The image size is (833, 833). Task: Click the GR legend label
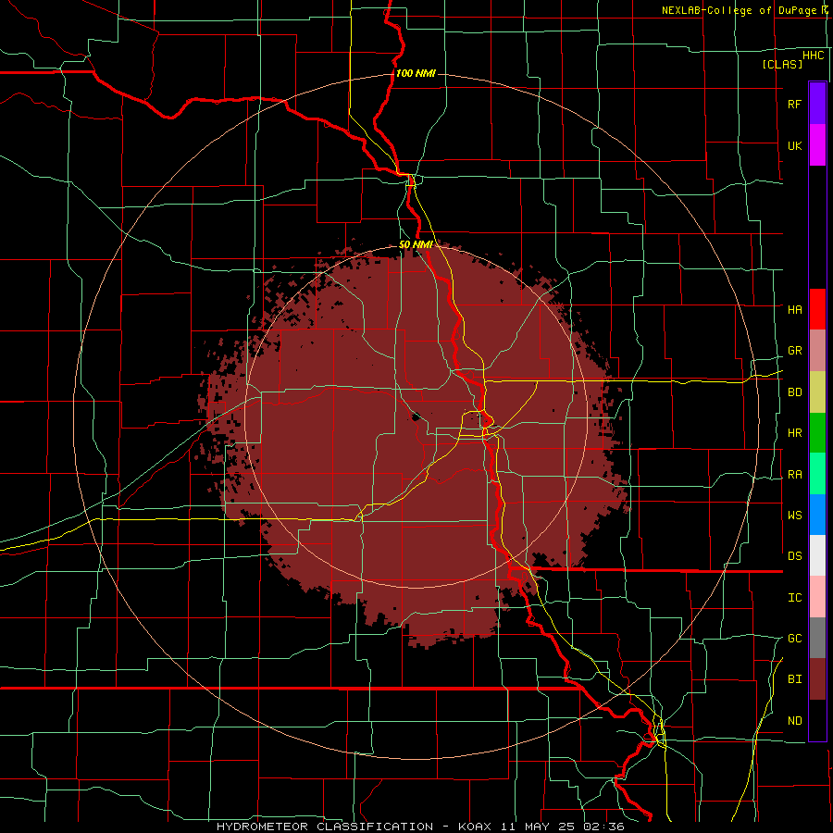[794, 351]
